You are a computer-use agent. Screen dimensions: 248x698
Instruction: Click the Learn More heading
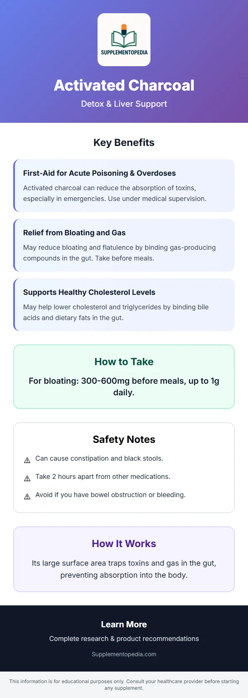(124, 624)
